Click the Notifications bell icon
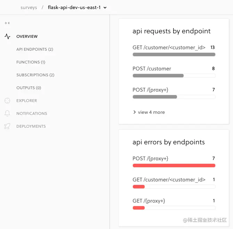 pos(7,113)
